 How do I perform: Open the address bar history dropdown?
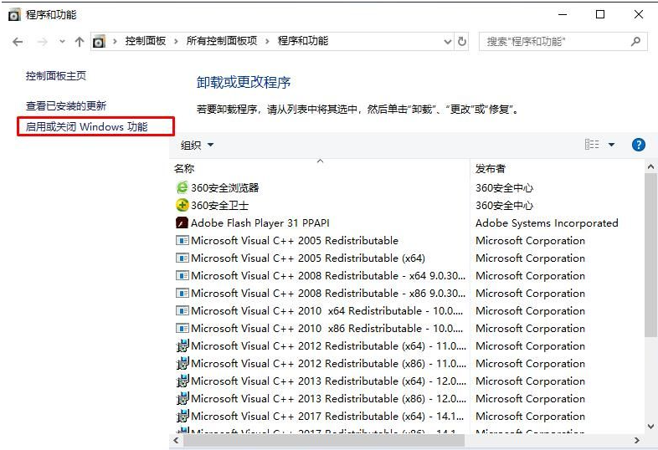[447, 41]
